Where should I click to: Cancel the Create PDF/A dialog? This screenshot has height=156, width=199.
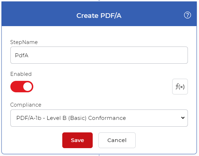[x=117, y=140]
